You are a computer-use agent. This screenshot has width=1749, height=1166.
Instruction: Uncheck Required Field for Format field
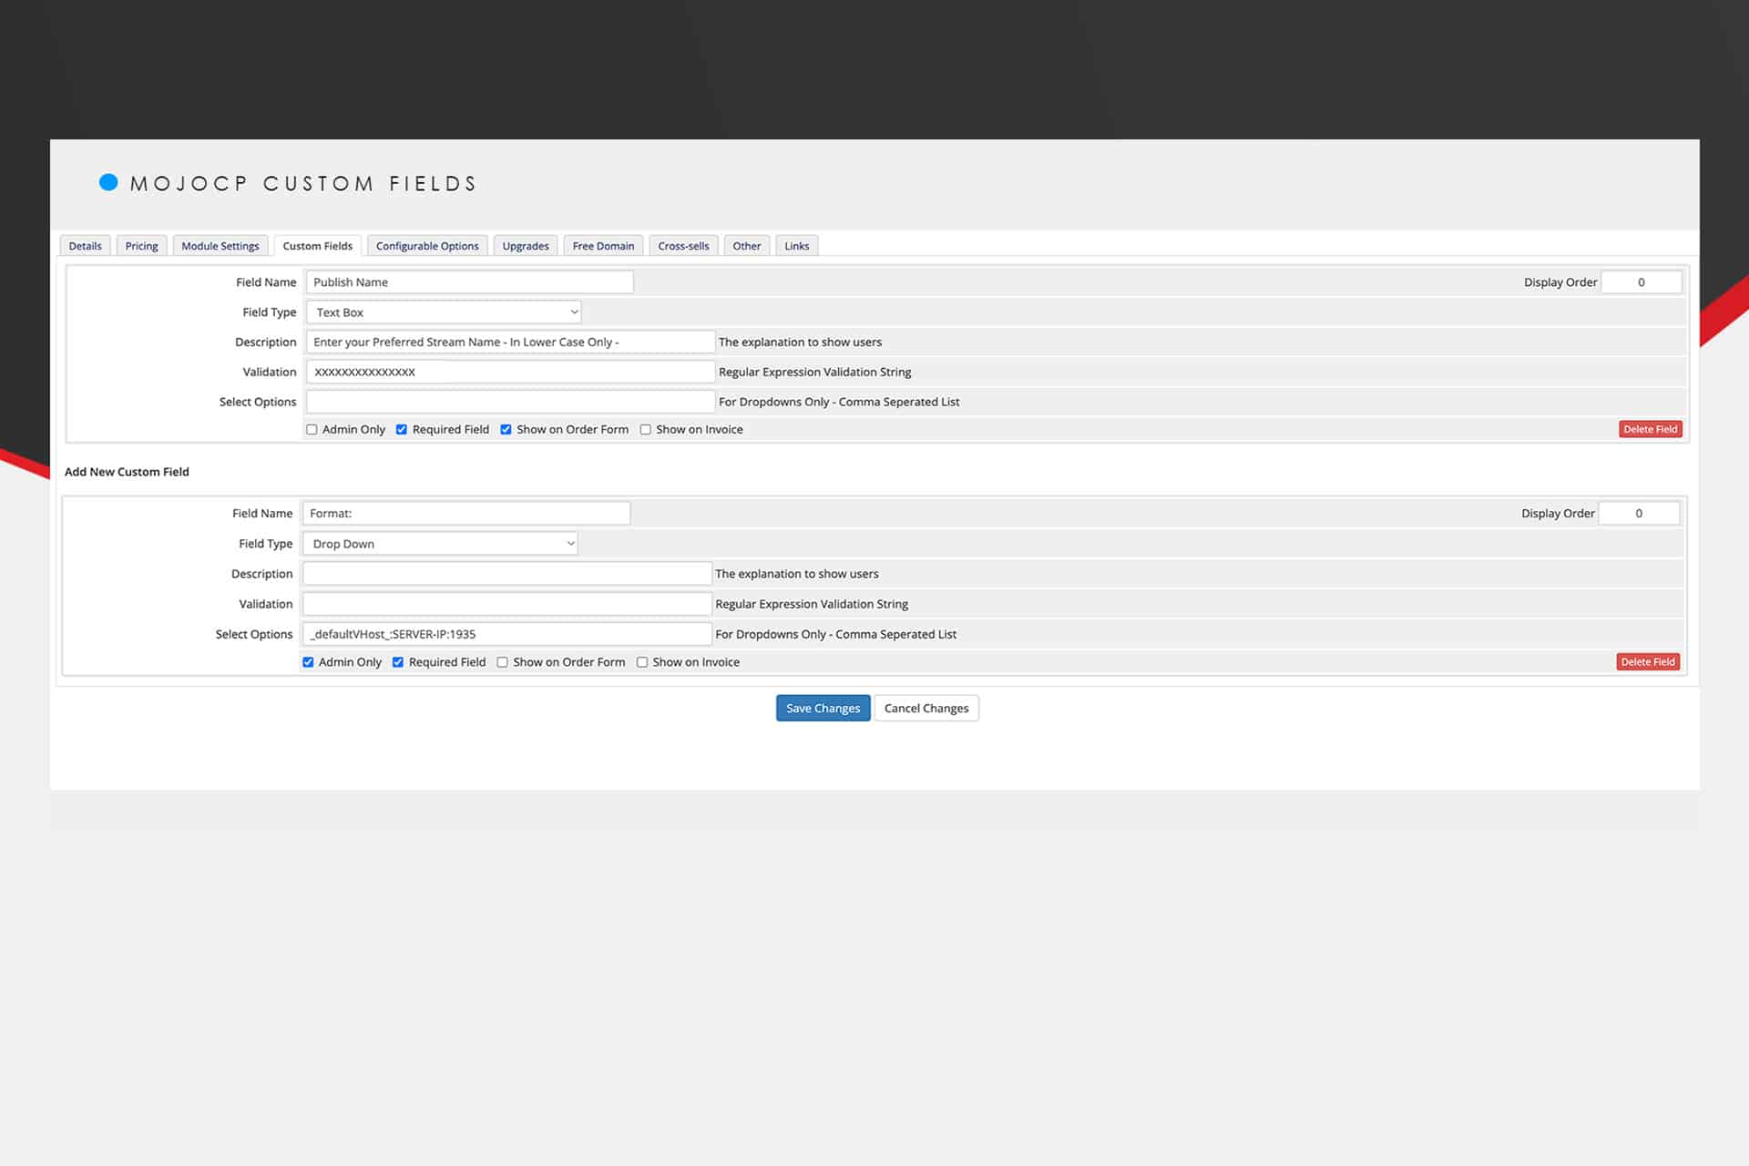pyautogui.click(x=398, y=662)
